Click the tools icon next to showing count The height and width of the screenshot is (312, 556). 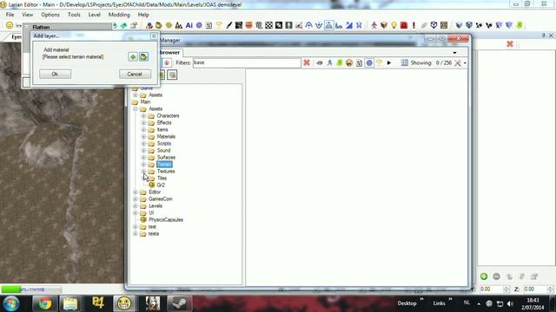point(458,63)
